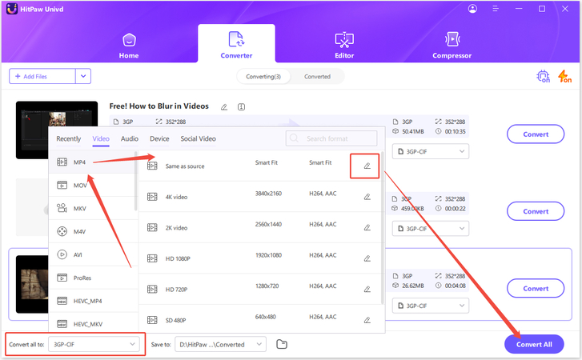Click the HitPaw Univd logo icon
The image size is (582, 360).
point(12,9)
